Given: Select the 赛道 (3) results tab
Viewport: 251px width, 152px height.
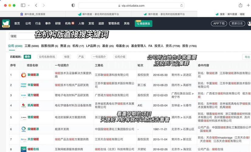Looking at the screenshot, I should (65, 46).
